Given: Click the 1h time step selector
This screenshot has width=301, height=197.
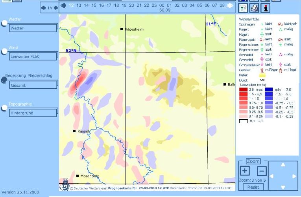Looking at the screenshot, I should tap(49, 7).
